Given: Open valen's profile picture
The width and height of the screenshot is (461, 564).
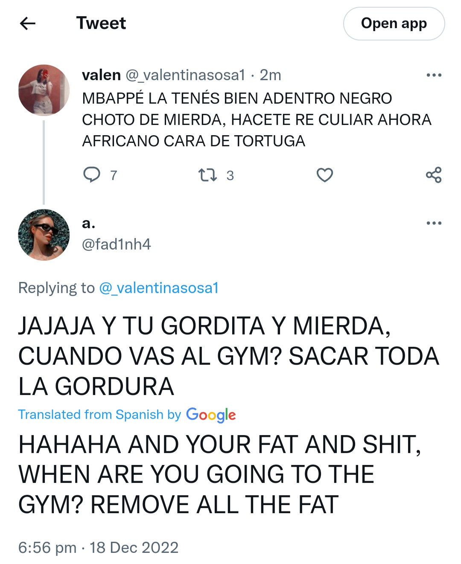Looking at the screenshot, I should tap(44, 90).
